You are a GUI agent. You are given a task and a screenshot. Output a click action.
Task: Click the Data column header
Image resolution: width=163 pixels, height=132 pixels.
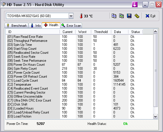(120, 32)
